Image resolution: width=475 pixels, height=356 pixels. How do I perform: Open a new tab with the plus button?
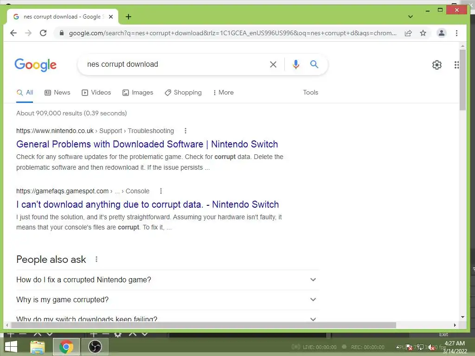point(128,17)
